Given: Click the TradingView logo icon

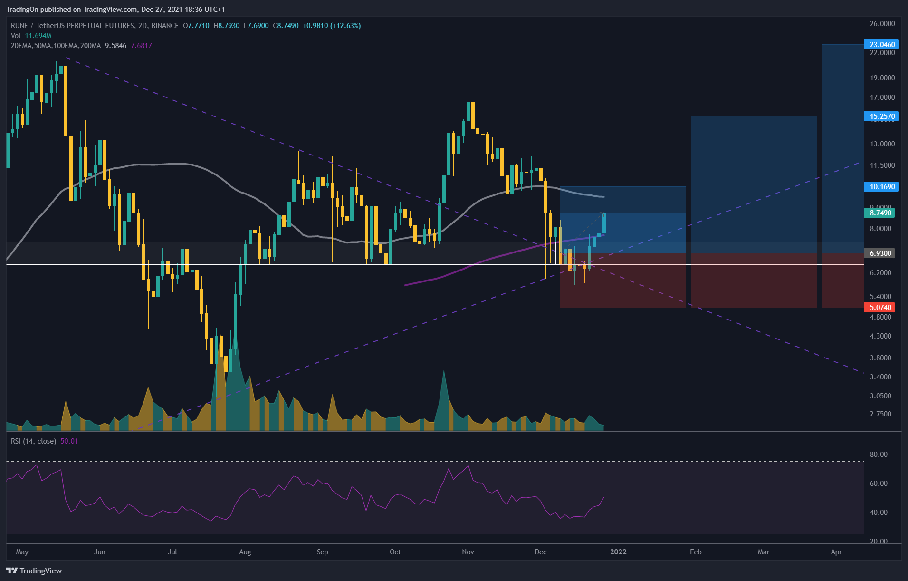Looking at the screenshot, I should pyautogui.click(x=12, y=571).
